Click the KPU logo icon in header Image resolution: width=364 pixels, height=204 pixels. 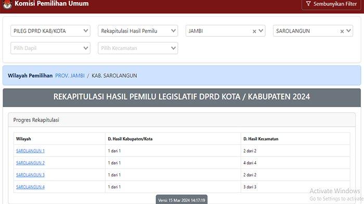point(7,4)
